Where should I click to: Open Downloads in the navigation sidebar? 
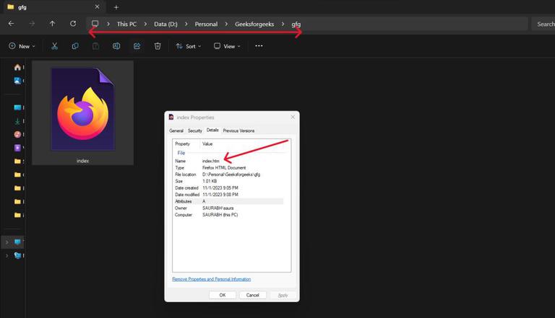(18, 121)
